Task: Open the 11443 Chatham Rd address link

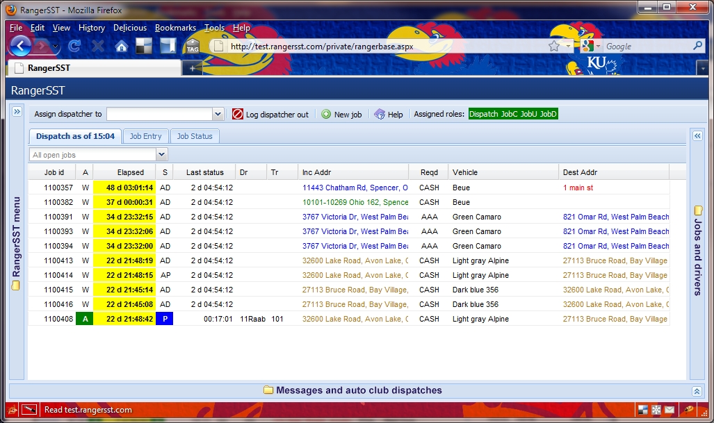Action: (355, 188)
